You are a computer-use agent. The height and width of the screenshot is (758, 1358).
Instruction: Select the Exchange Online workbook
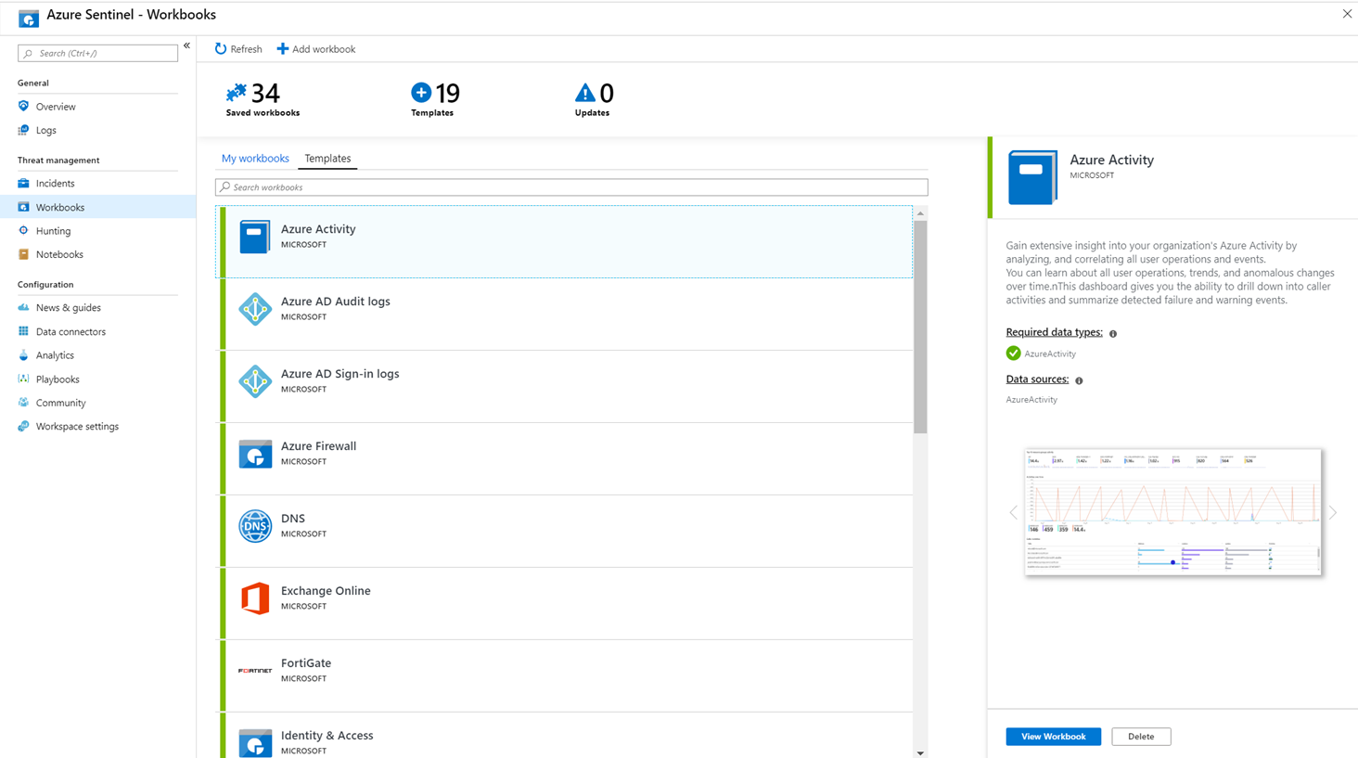(564, 604)
